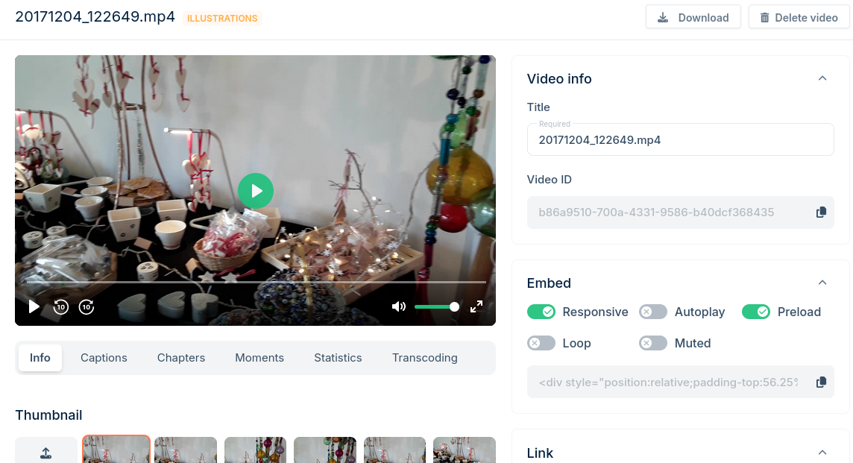Choose the third generated thumbnail
The height and width of the screenshot is (463, 853).
(x=255, y=450)
